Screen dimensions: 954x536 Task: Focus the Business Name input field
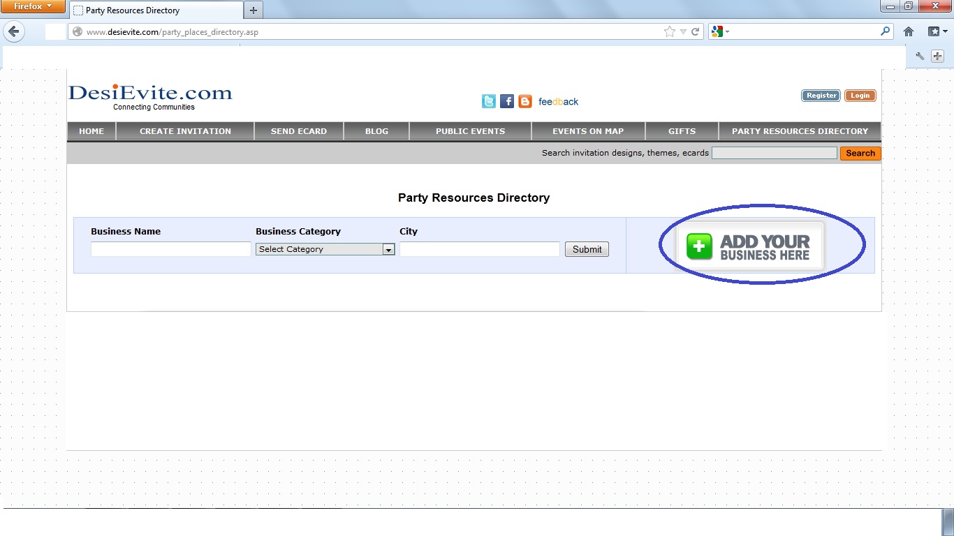(x=170, y=249)
